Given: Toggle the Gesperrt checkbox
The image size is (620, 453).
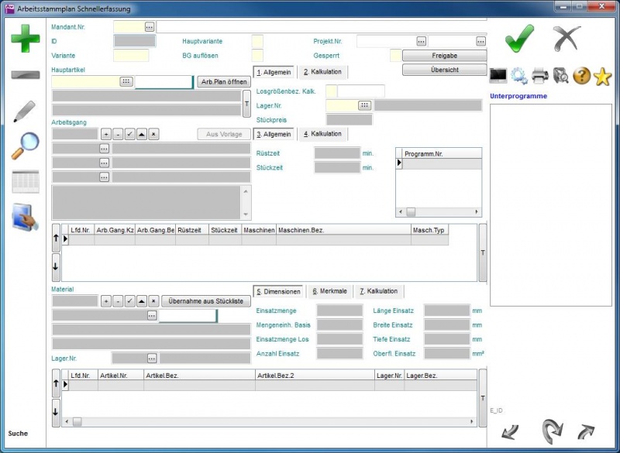Looking at the screenshot, I should coord(395,56).
